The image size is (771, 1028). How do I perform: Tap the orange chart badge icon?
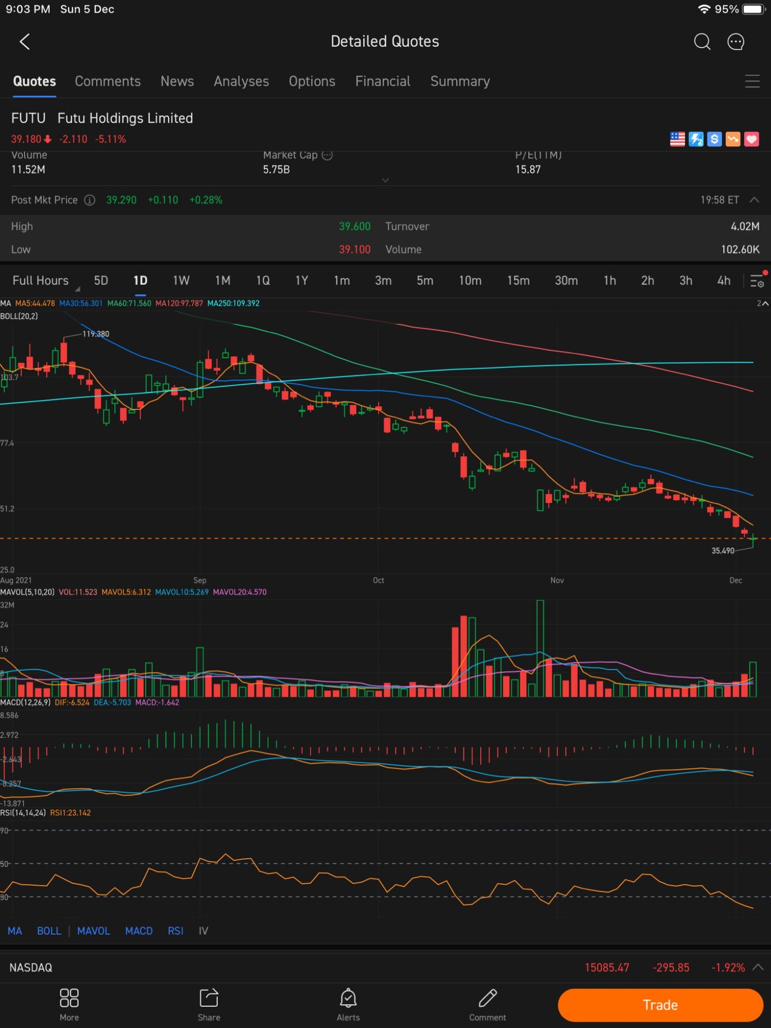click(x=732, y=139)
